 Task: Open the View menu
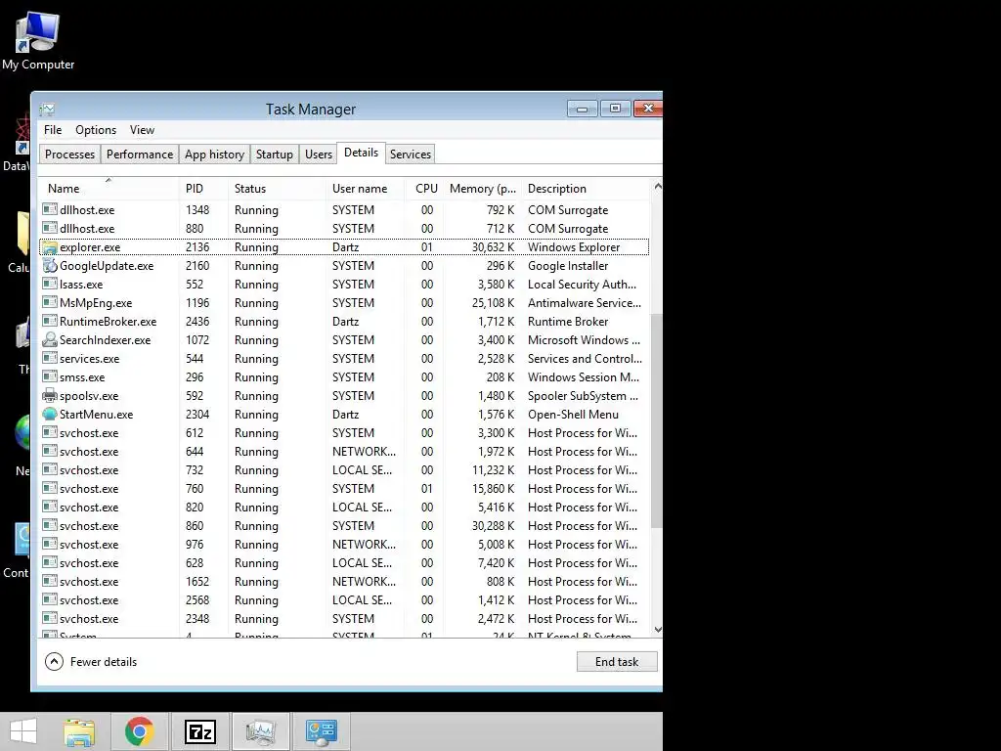pos(143,130)
